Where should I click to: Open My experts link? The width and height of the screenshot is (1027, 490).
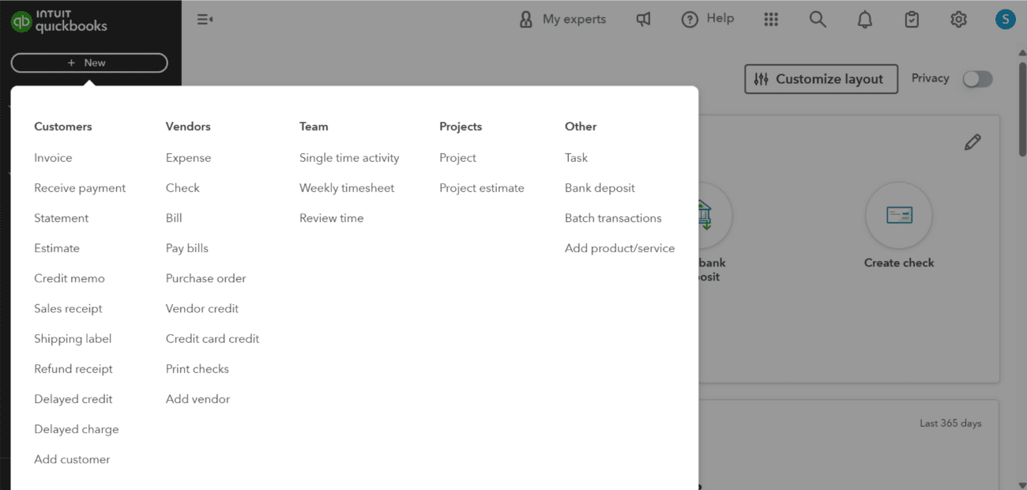[x=562, y=19]
